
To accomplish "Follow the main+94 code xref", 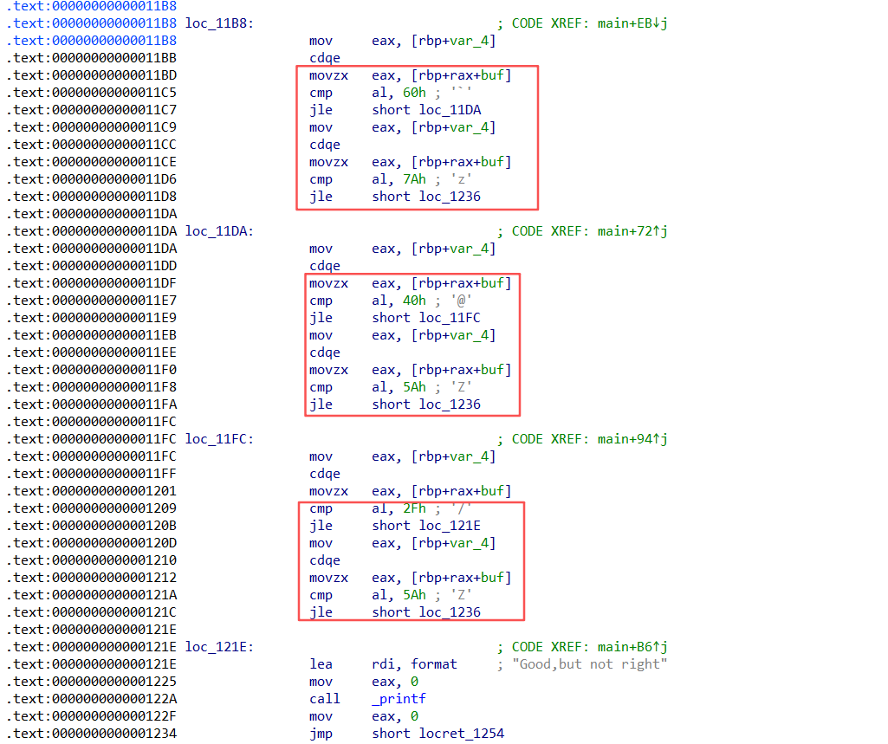I will click(632, 439).
